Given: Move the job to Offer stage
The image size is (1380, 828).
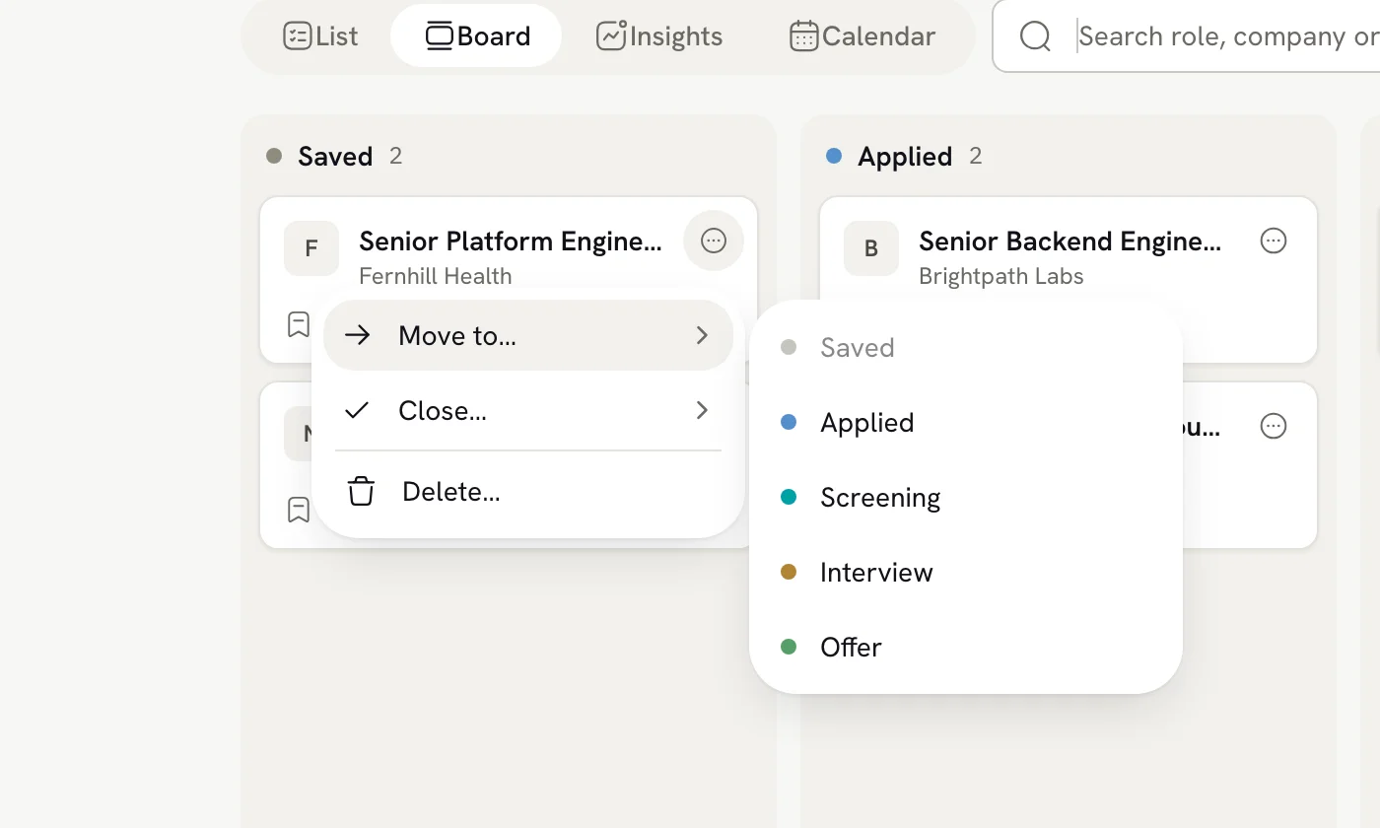Looking at the screenshot, I should point(966,647).
